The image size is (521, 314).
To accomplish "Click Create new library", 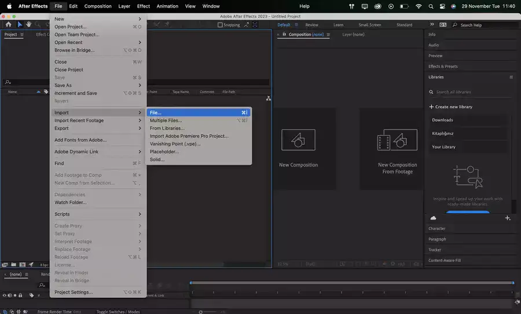I will pyautogui.click(x=450, y=107).
